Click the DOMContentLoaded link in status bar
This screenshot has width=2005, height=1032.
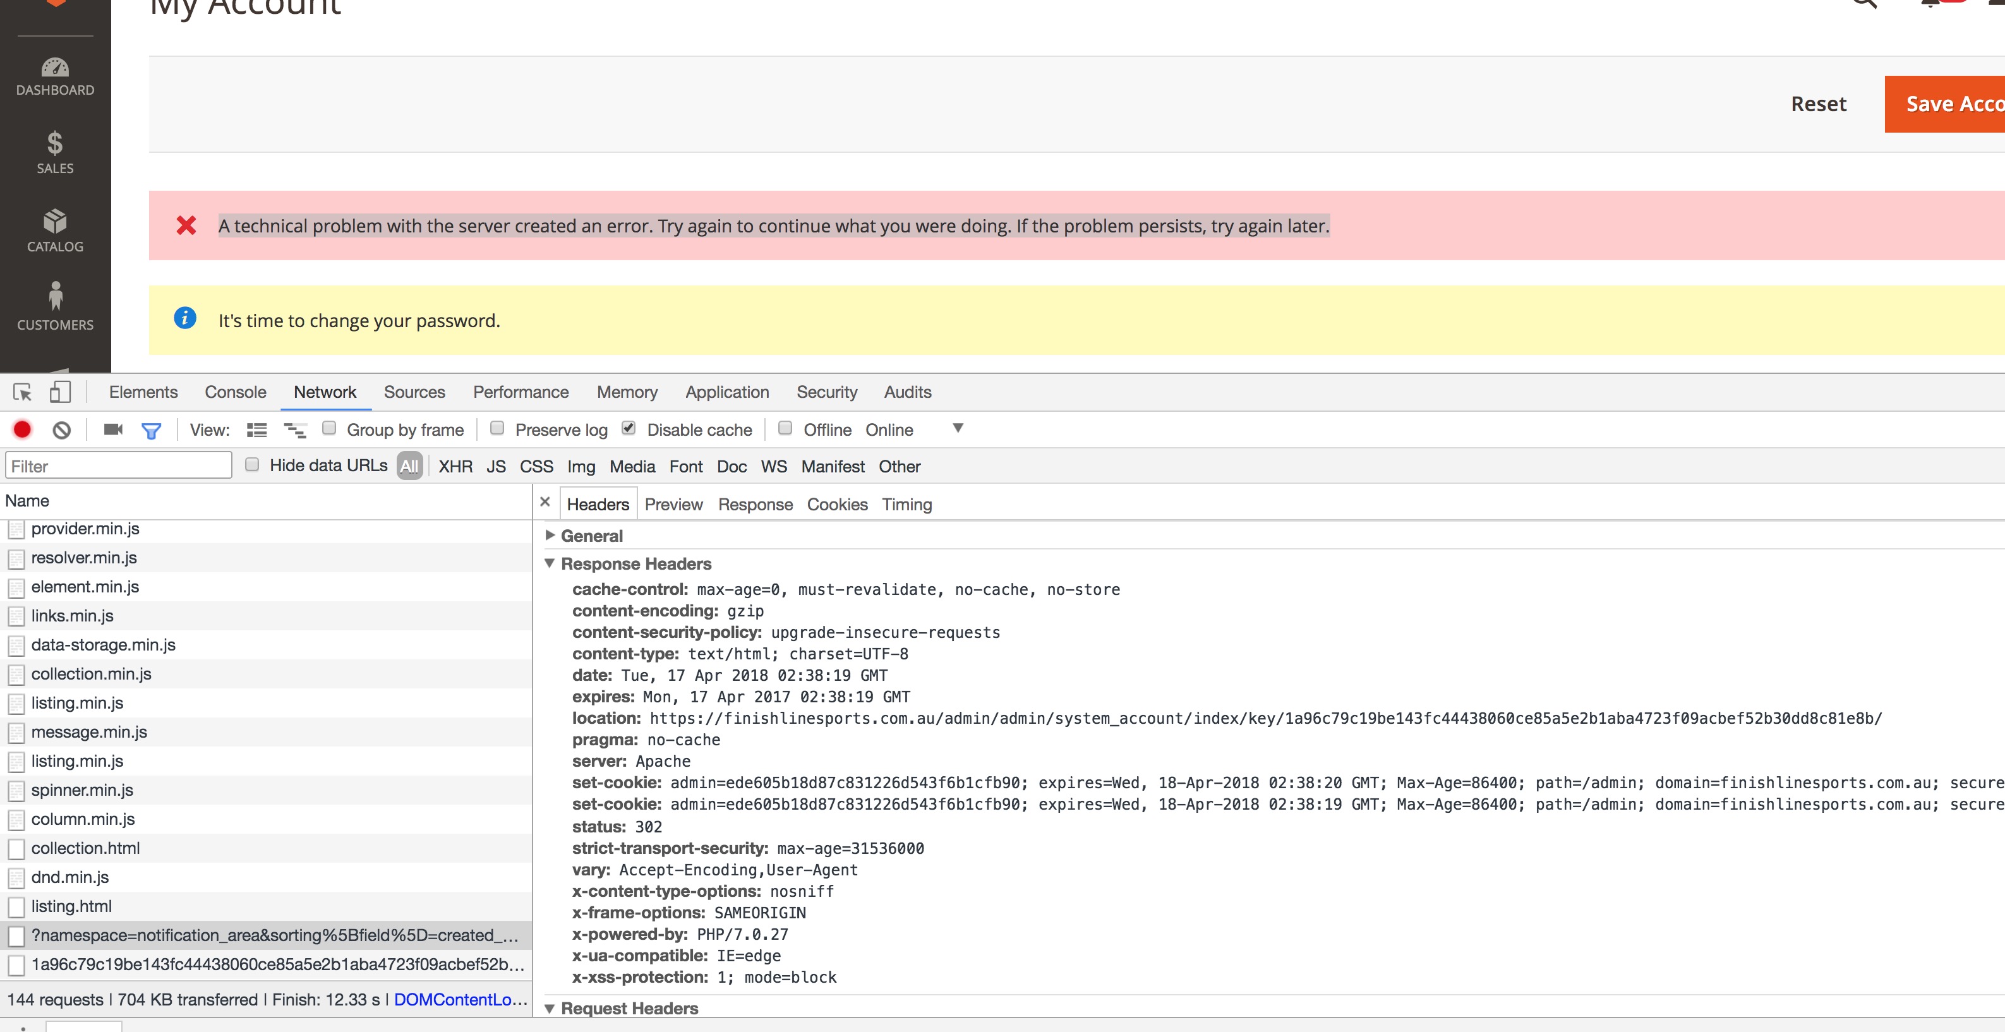(x=459, y=999)
